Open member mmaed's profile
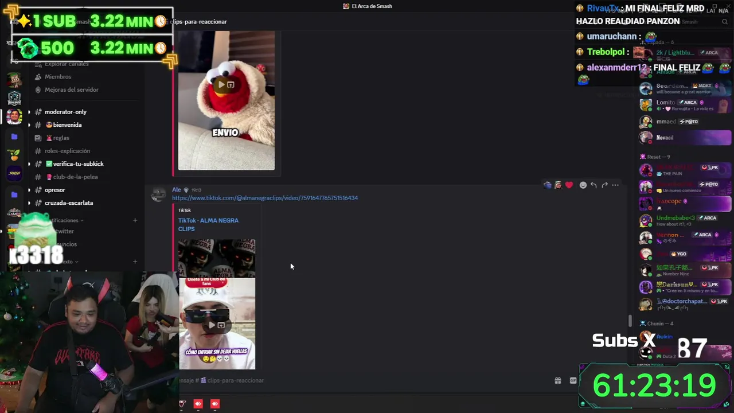The image size is (734, 413). click(685, 122)
